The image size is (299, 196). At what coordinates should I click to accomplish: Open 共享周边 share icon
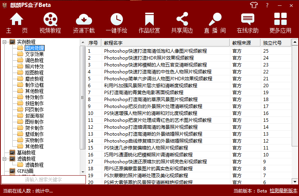[182, 19]
